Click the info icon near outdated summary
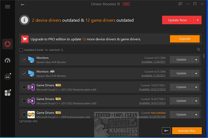This screenshot has width=208, height=138. pyautogui.click(x=24, y=20)
